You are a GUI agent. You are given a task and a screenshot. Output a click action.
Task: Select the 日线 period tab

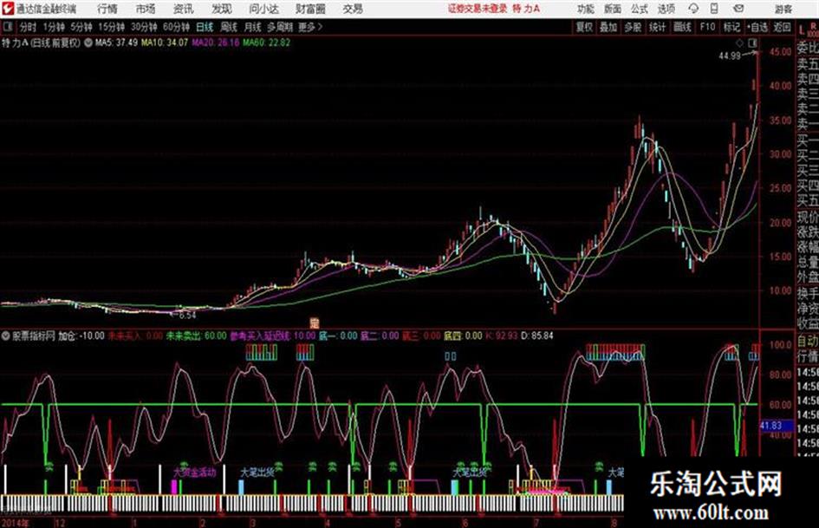click(205, 27)
